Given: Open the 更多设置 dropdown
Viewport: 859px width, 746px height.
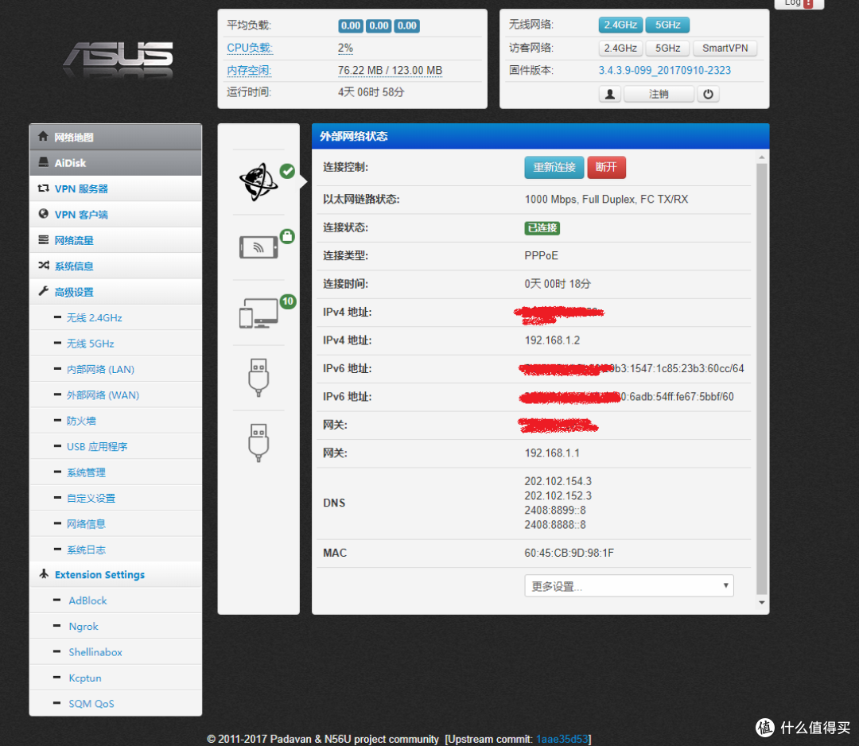Looking at the screenshot, I should [x=629, y=586].
